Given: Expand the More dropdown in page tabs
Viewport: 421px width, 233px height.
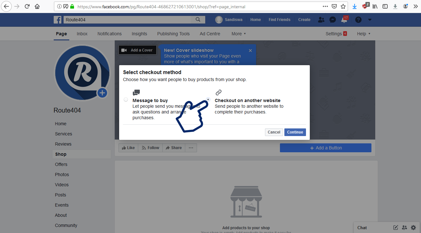Looking at the screenshot, I should click(x=239, y=34).
